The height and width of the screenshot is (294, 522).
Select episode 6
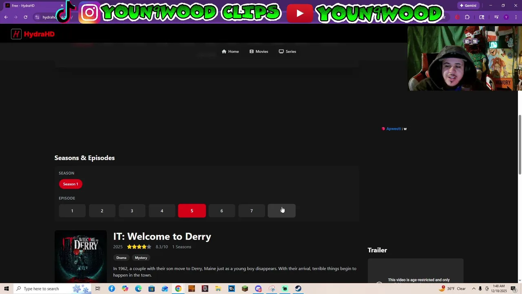(221, 211)
